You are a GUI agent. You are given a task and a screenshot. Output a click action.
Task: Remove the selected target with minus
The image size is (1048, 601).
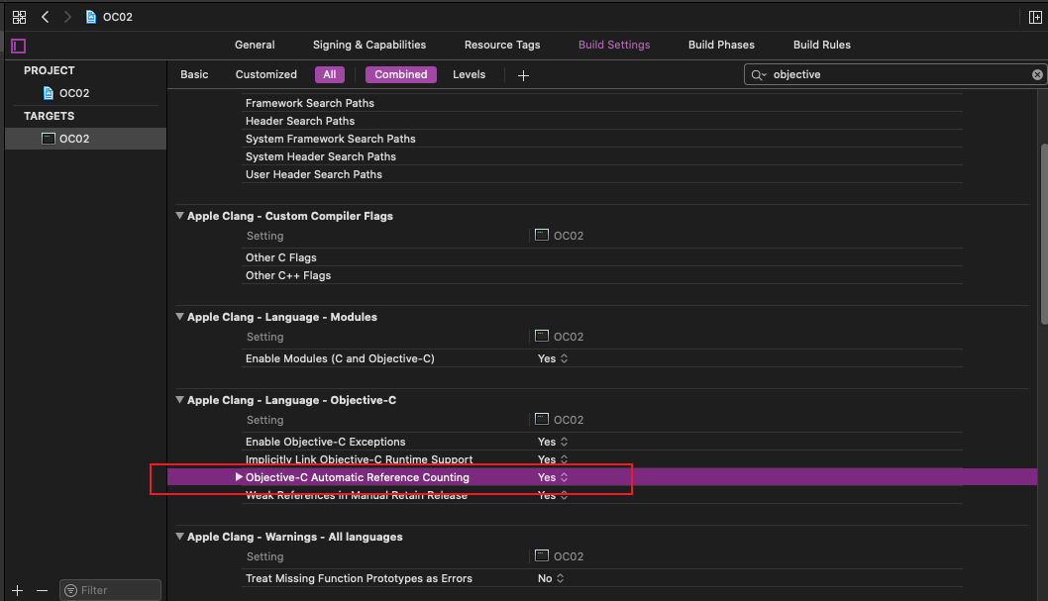coord(43,590)
